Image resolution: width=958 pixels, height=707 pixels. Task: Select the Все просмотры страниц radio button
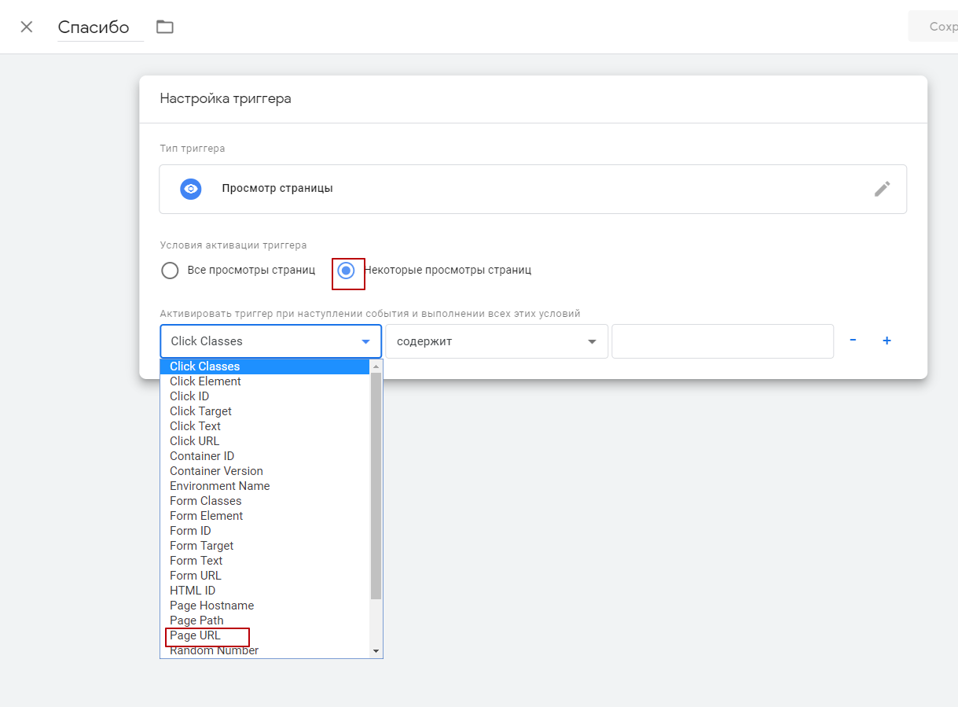pos(170,271)
